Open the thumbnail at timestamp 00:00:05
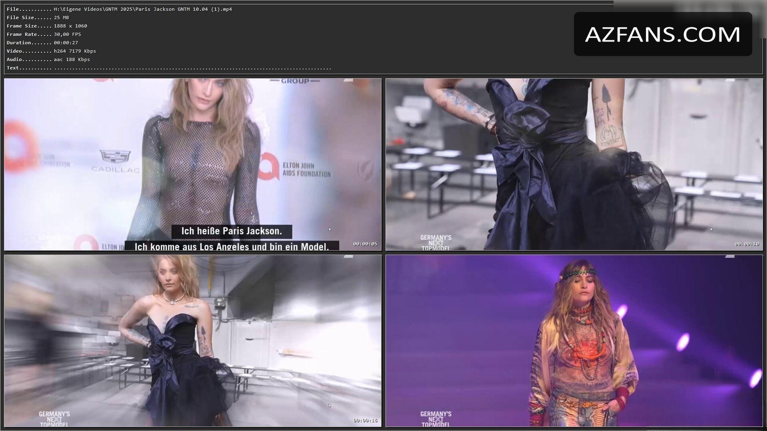The width and height of the screenshot is (767, 431). point(193,164)
